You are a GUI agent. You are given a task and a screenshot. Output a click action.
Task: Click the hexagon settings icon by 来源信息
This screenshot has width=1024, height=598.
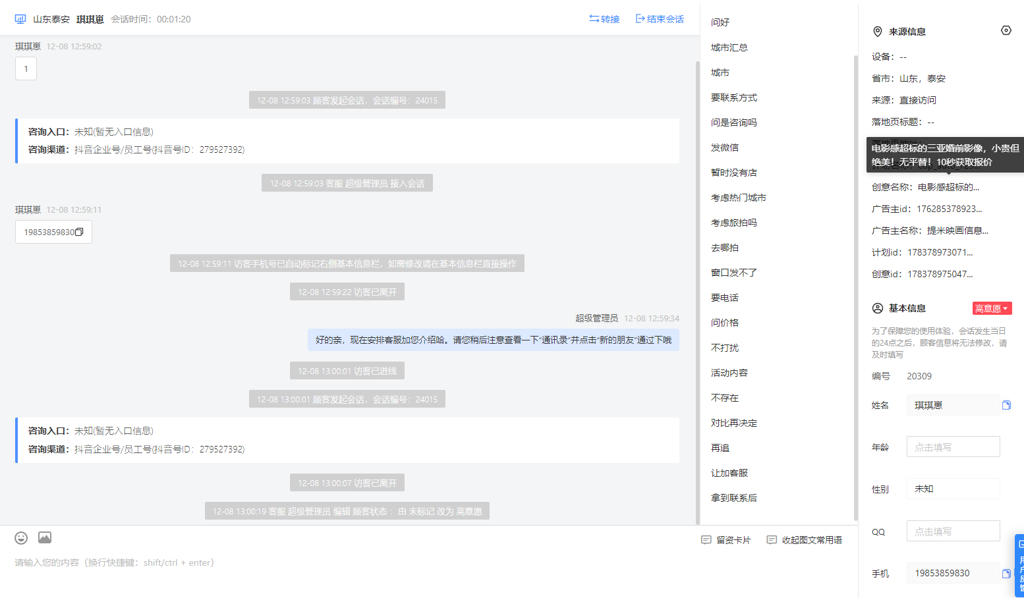(x=1006, y=30)
